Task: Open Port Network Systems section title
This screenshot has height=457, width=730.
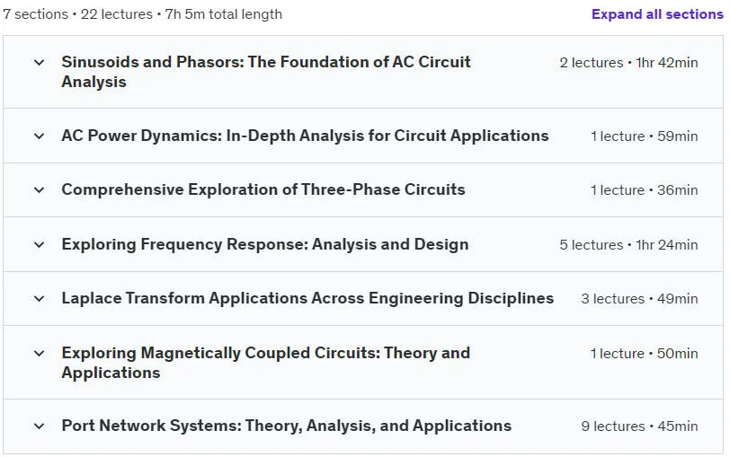Action: tap(286, 426)
